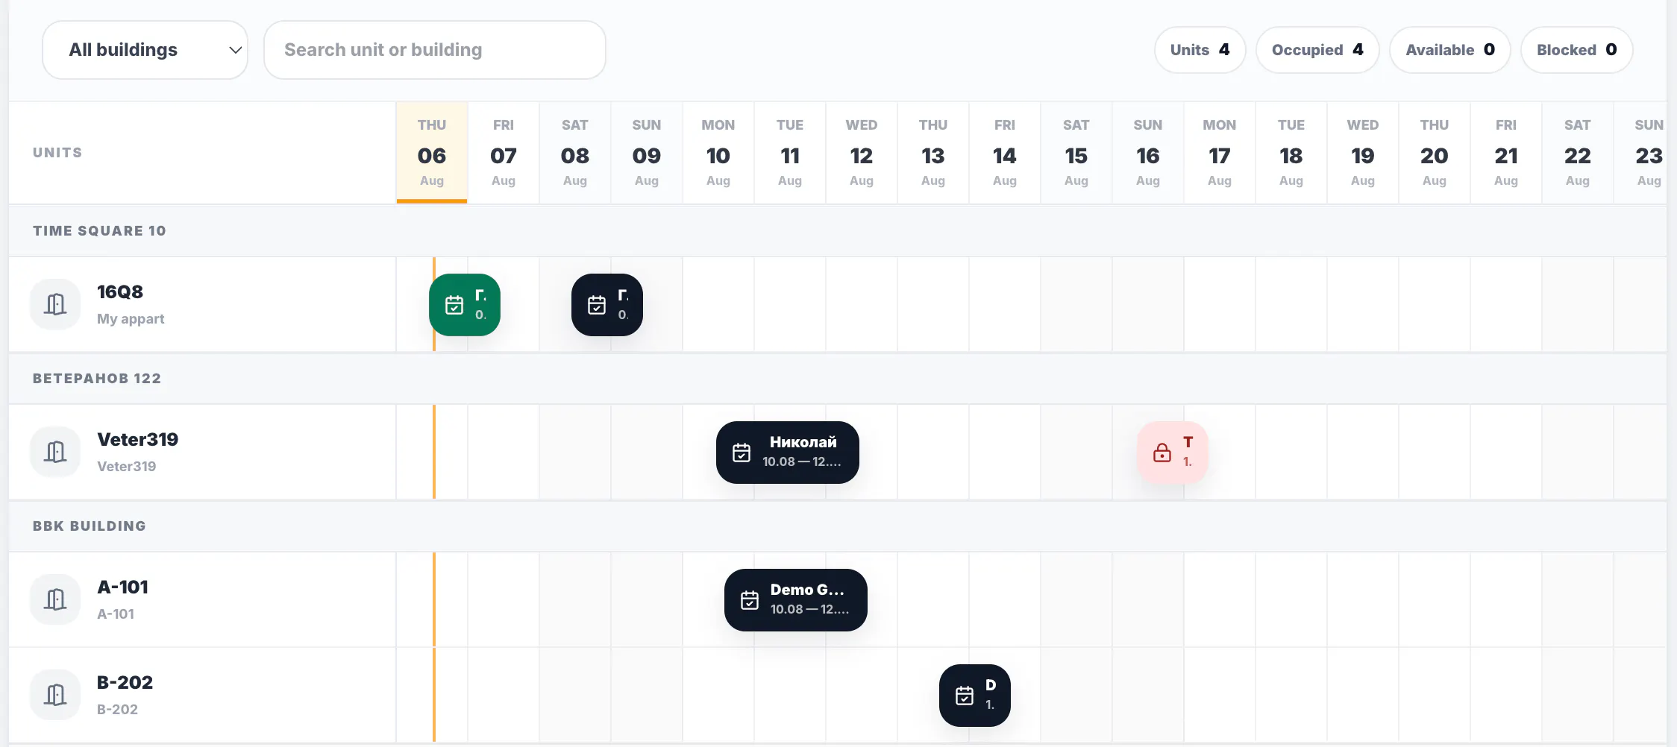Viewport: 1677px width, 747px height.
Task: Click the door icon for unit A-101
Action: pos(55,599)
